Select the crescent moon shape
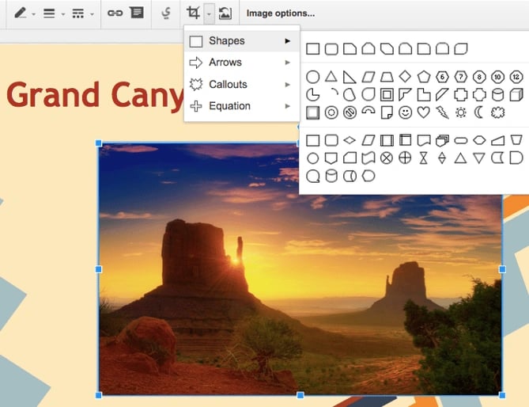 tap(478, 112)
